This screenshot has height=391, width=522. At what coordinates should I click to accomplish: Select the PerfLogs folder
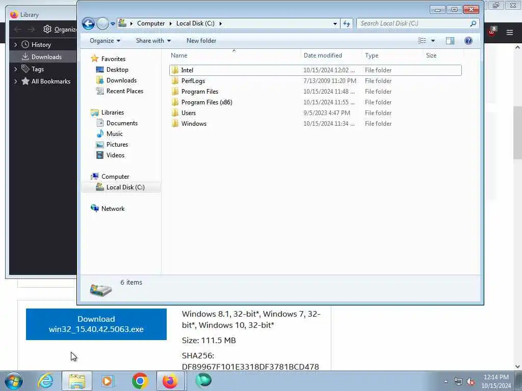point(315,81)
